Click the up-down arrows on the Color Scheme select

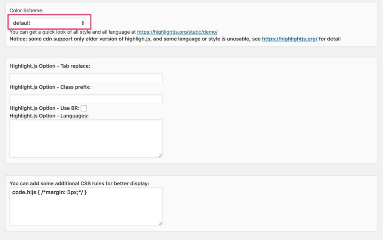tap(83, 23)
